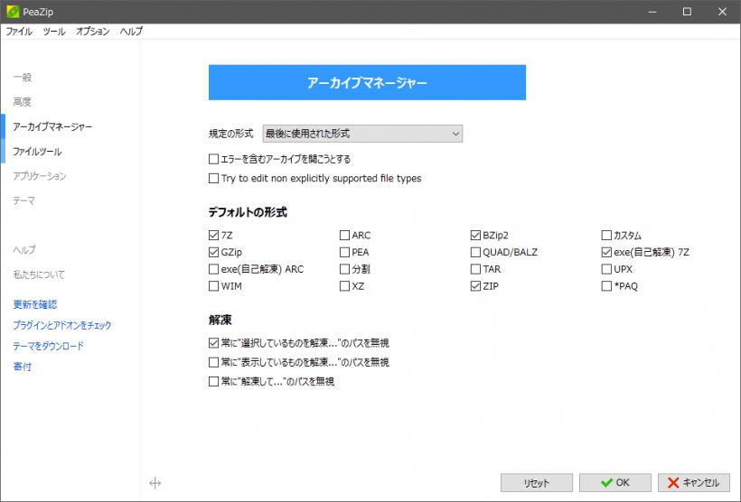The image size is (741, 502).
Task: Click the blue アーカイブマネージャー header banner
Action: 367,83
